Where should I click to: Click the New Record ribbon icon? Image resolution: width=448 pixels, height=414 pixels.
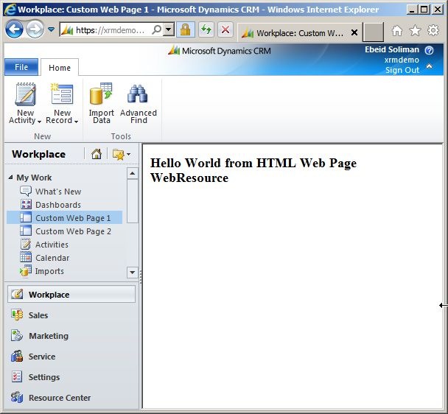pos(62,94)
